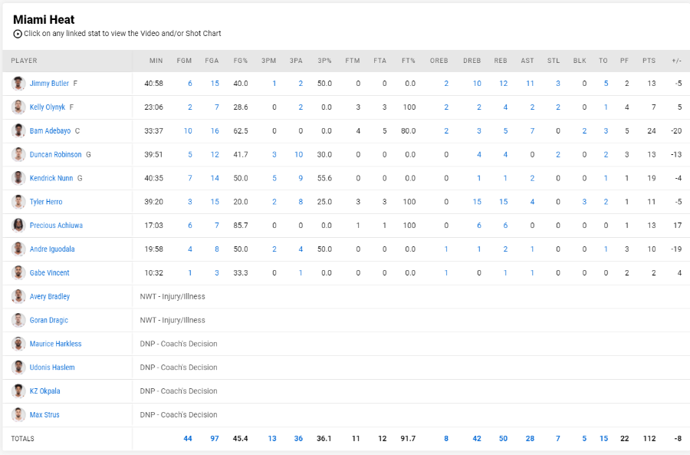Click the 3P% column header

tap(325, 61)
